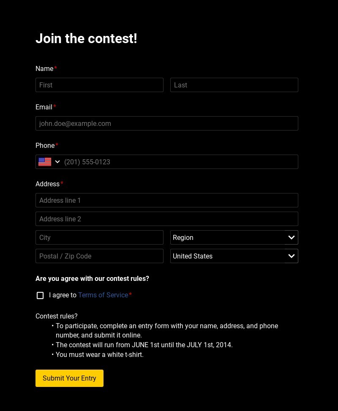Click the Address line 2 field
This screenshot has width=338, height=411.
(167, 219)
